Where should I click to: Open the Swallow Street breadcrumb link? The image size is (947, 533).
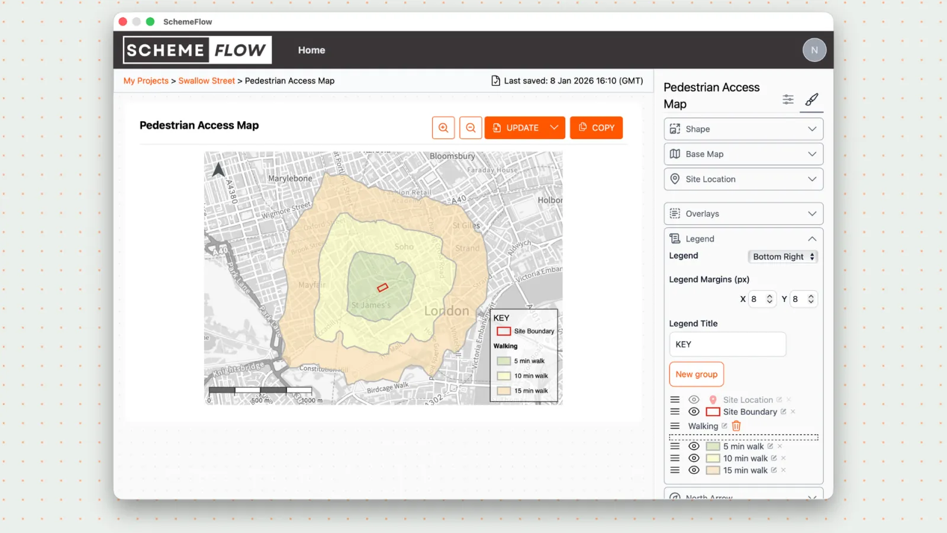click(207, 81)
